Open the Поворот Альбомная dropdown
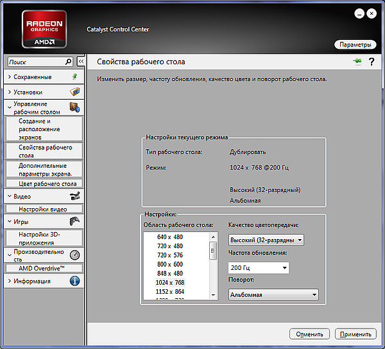Image resolution: width=385 pixels, height=349 pixels. tap(273, 294)
